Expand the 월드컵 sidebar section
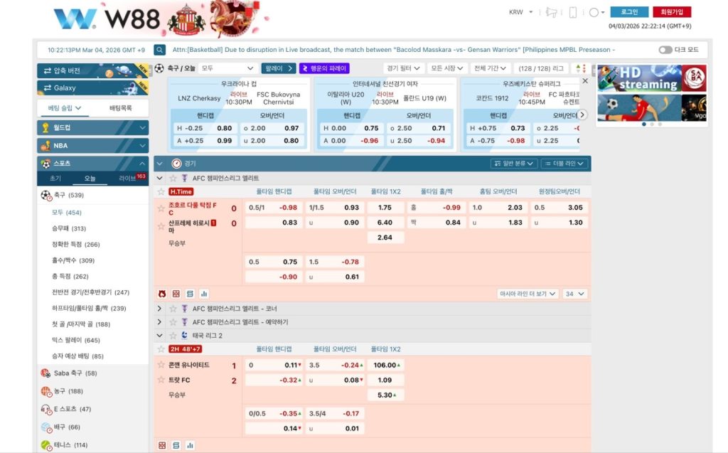Image resolution: width=728 pixels, height=453 pixels. (x=93, y=127)
